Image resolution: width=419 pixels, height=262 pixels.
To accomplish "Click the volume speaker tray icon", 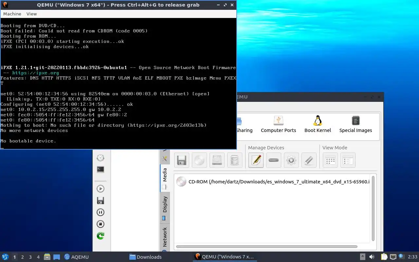I will 372,257.
